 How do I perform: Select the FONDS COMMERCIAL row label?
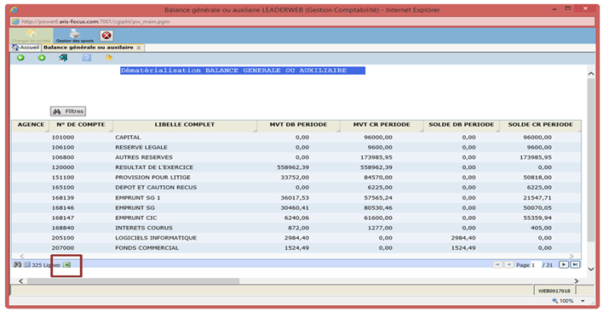[x=146, y=248]
